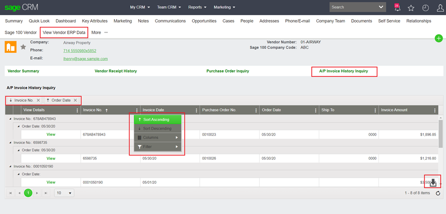Open Invoice No. column menu dots
This screenshot has height=214, width=446.
137,110
